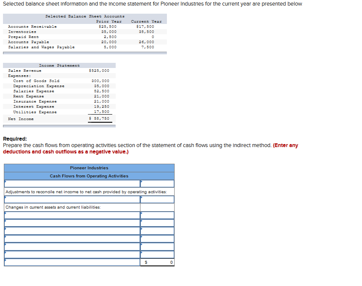Viewport: 362px width, 286px height.
Task: Click the Depreciation Expense label
Action: click(x=39, y=86)
